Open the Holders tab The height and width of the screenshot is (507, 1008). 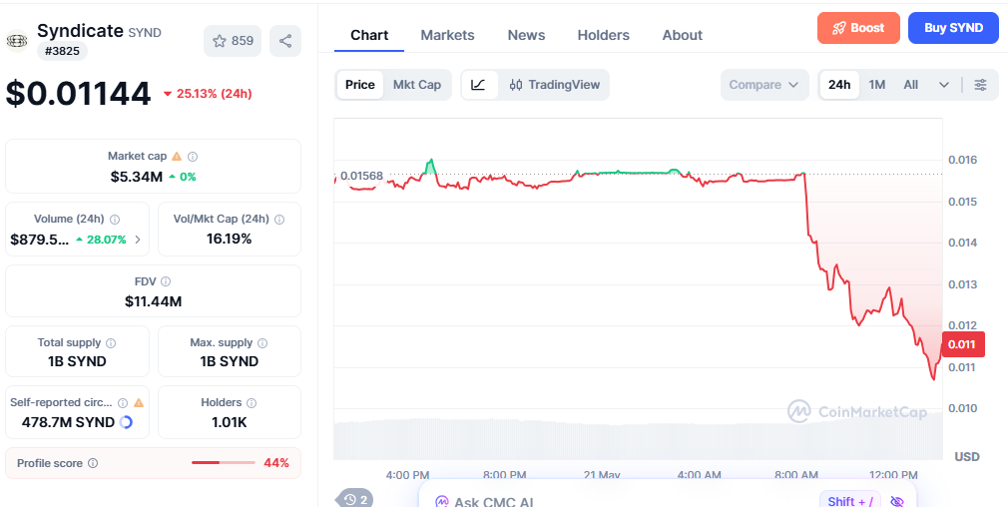(603, 35)
